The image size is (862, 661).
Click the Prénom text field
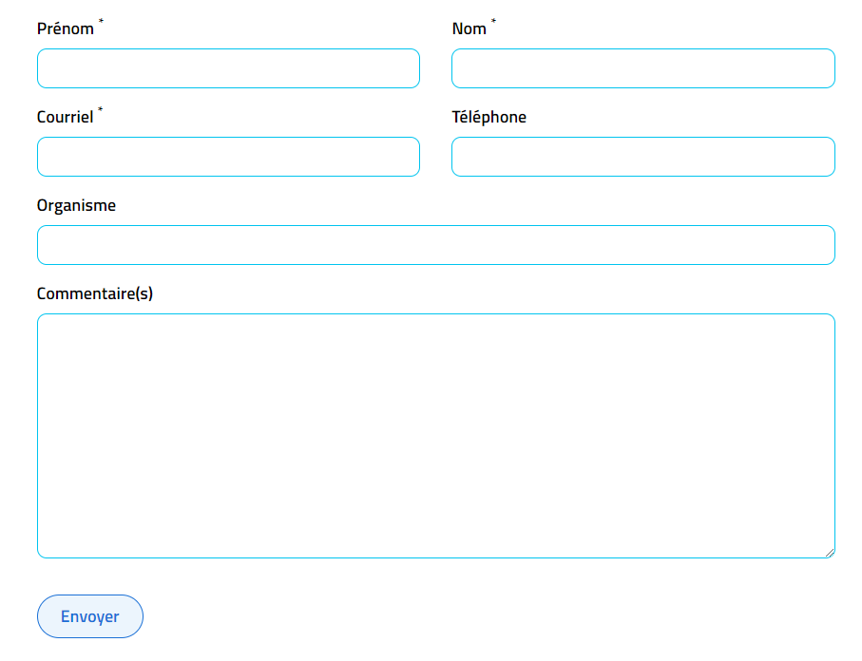click(x=228, y=68)
